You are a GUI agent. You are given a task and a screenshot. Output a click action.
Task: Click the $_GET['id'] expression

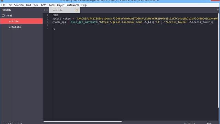click(x=154, y=22)
